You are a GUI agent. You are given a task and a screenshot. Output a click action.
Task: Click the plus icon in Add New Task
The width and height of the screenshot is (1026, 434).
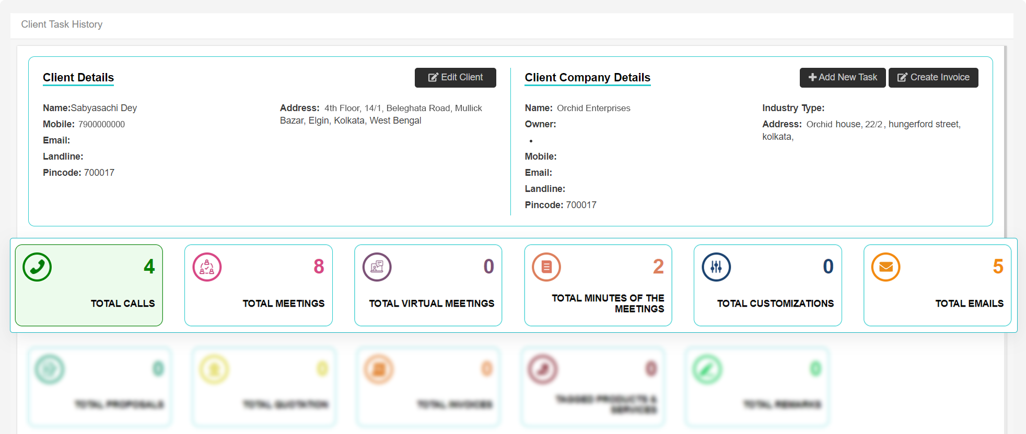[812, 77]
